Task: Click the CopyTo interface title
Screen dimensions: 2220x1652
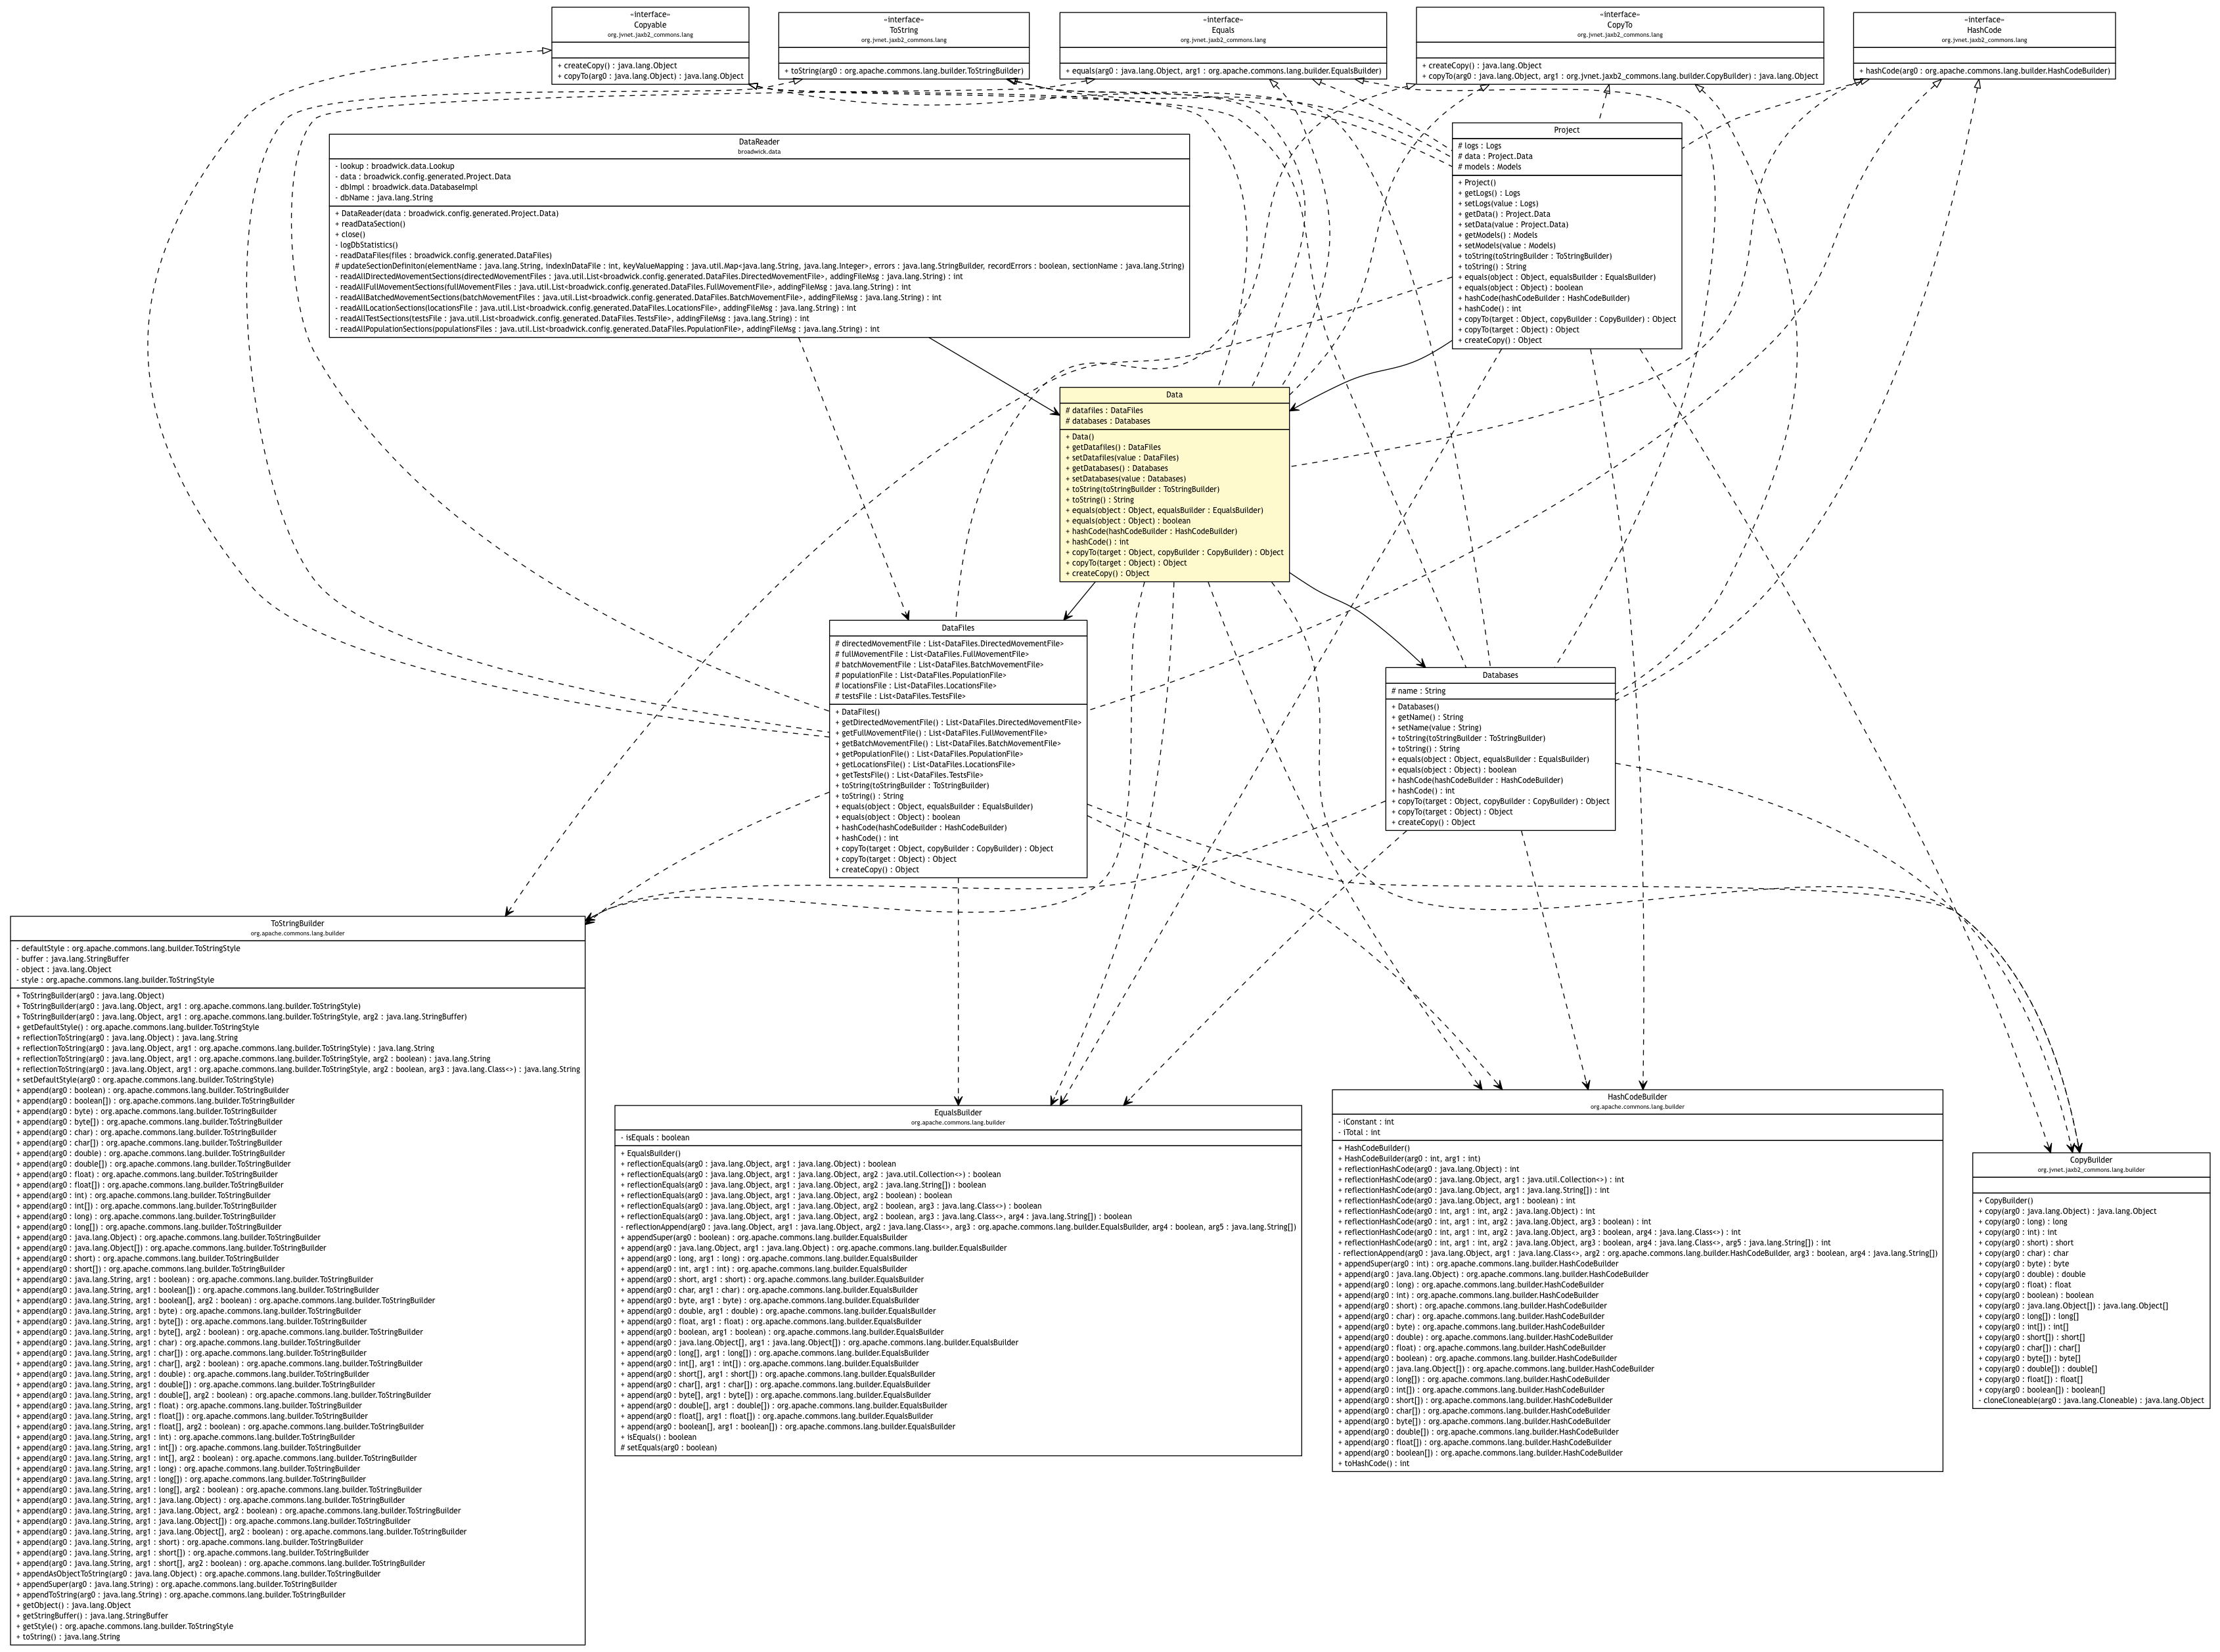Action: (1619, 24)
